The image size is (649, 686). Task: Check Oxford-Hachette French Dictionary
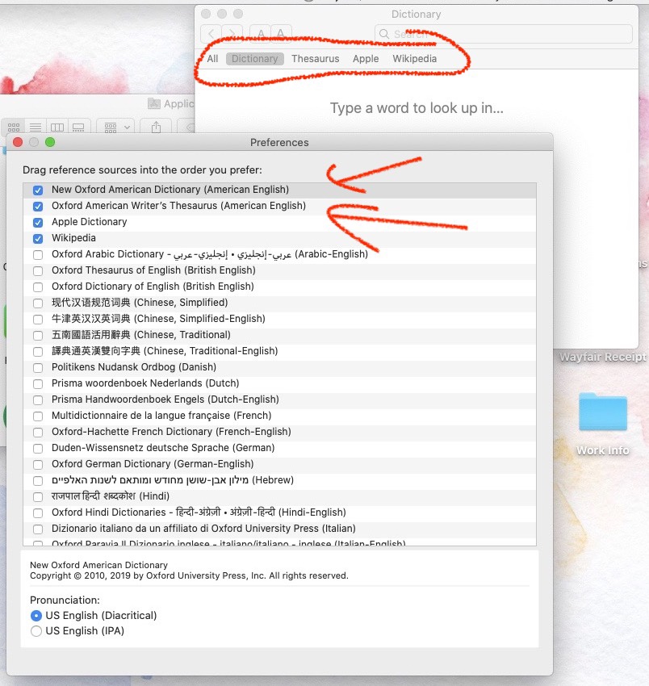[38, 433]
